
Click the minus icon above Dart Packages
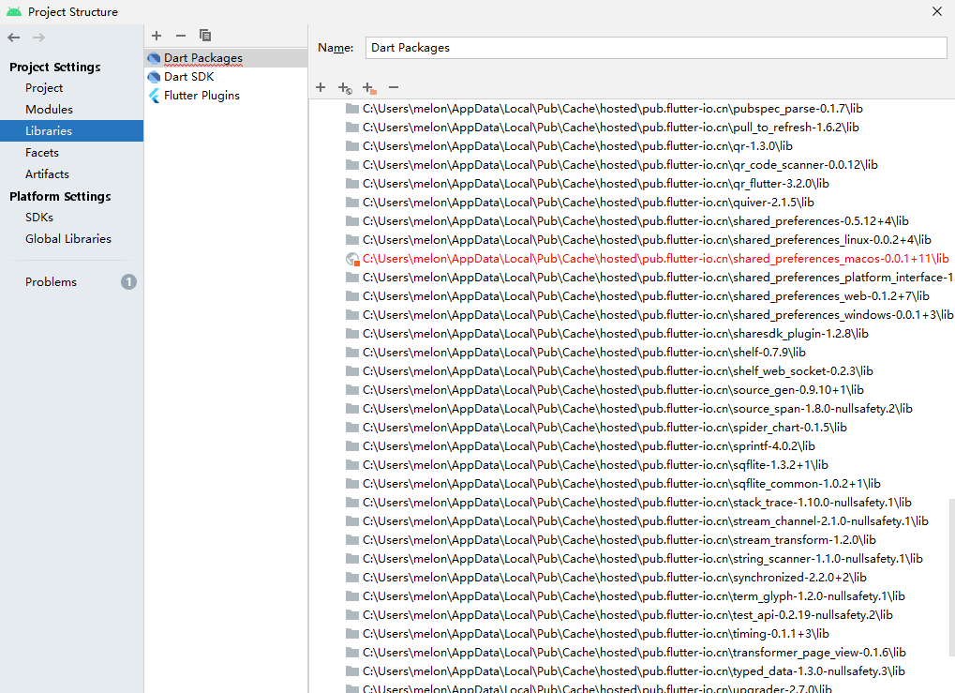(179, 36)
